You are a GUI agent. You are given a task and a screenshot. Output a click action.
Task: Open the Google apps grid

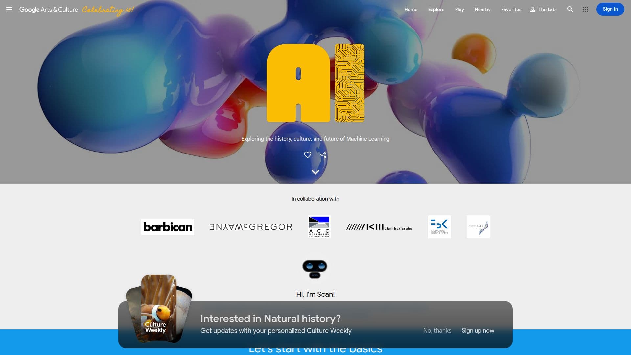[585, 10]
